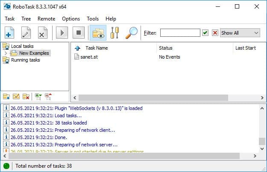Click the Edit Task pencil icon
Image resolution: width=267 pixels, height=172 pixels.
[x=26, y=33]
